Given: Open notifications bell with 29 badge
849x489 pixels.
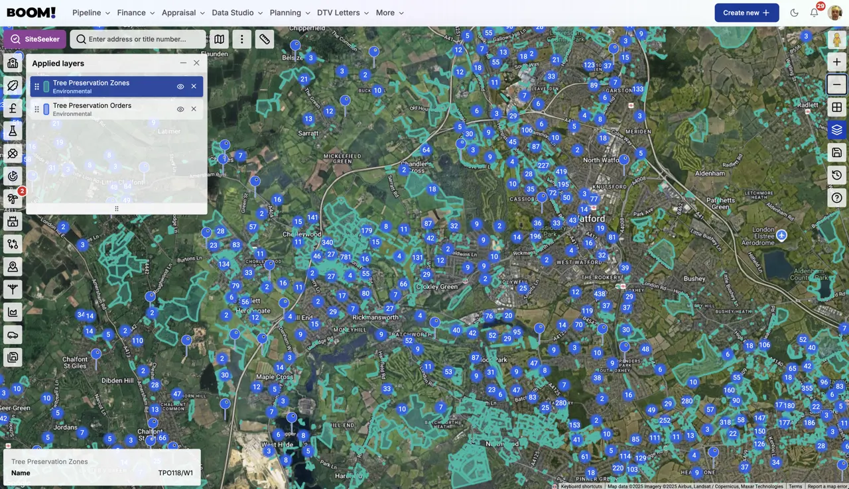Looking at the screenshot, I should tap(815, 13).
